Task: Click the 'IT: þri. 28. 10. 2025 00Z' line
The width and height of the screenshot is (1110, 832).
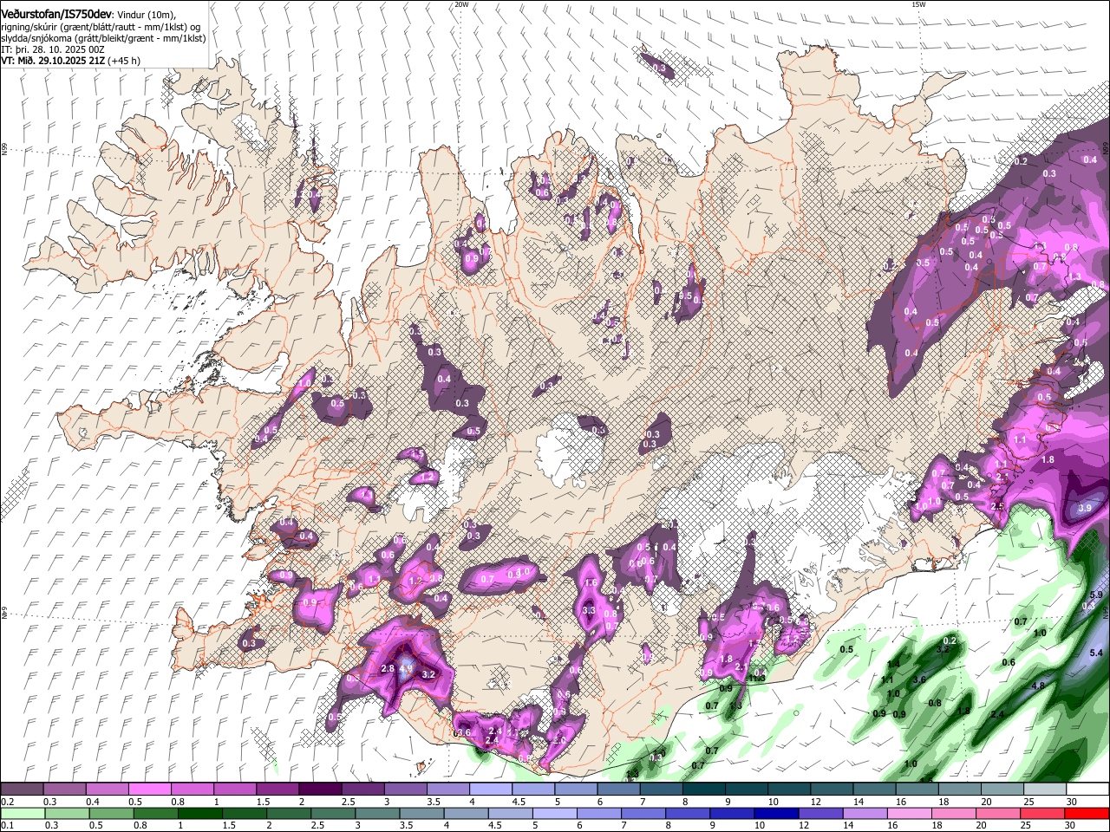Action: [53, 49]
